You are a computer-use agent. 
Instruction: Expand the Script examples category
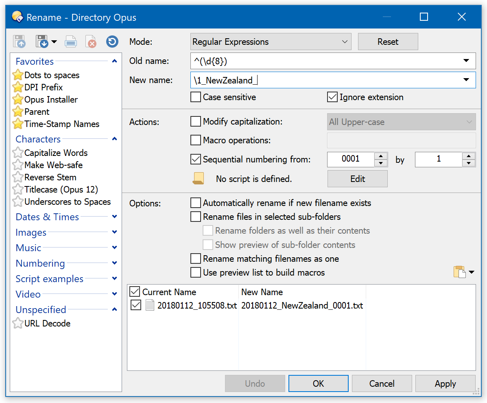114,278
